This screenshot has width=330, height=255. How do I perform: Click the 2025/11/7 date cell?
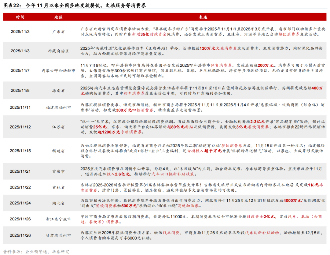click(20, 70)
